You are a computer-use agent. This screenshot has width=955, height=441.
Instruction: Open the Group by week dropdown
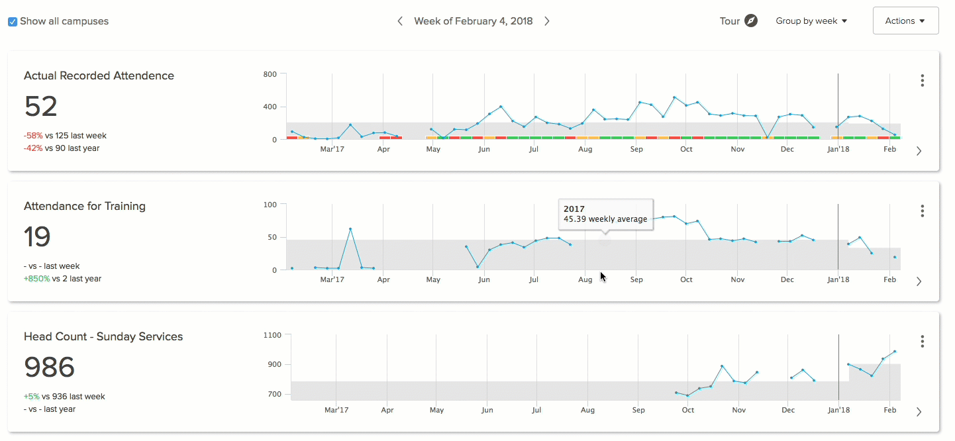[811, 21]
